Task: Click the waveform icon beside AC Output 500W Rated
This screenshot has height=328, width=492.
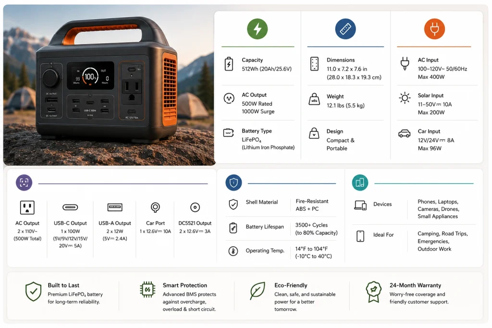Action: [229, 98]
